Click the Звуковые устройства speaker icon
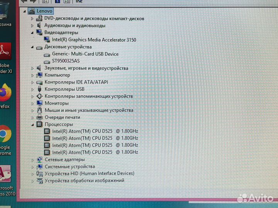The image size is (278, 208). [39, 68]
